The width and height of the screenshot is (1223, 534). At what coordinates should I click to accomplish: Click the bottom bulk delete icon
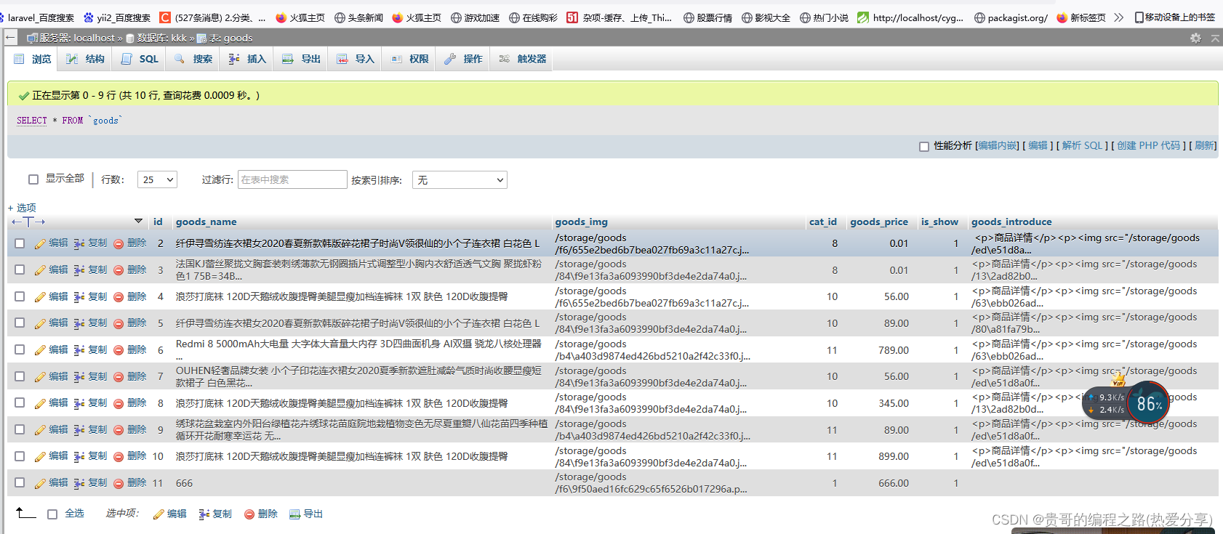[x=249, y=514]
